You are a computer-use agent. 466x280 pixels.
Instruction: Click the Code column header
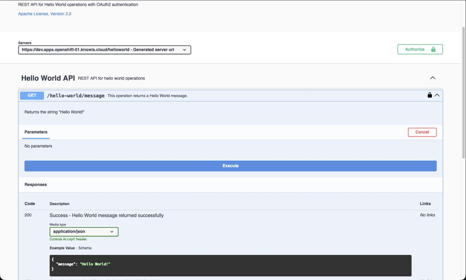[30, 204]
